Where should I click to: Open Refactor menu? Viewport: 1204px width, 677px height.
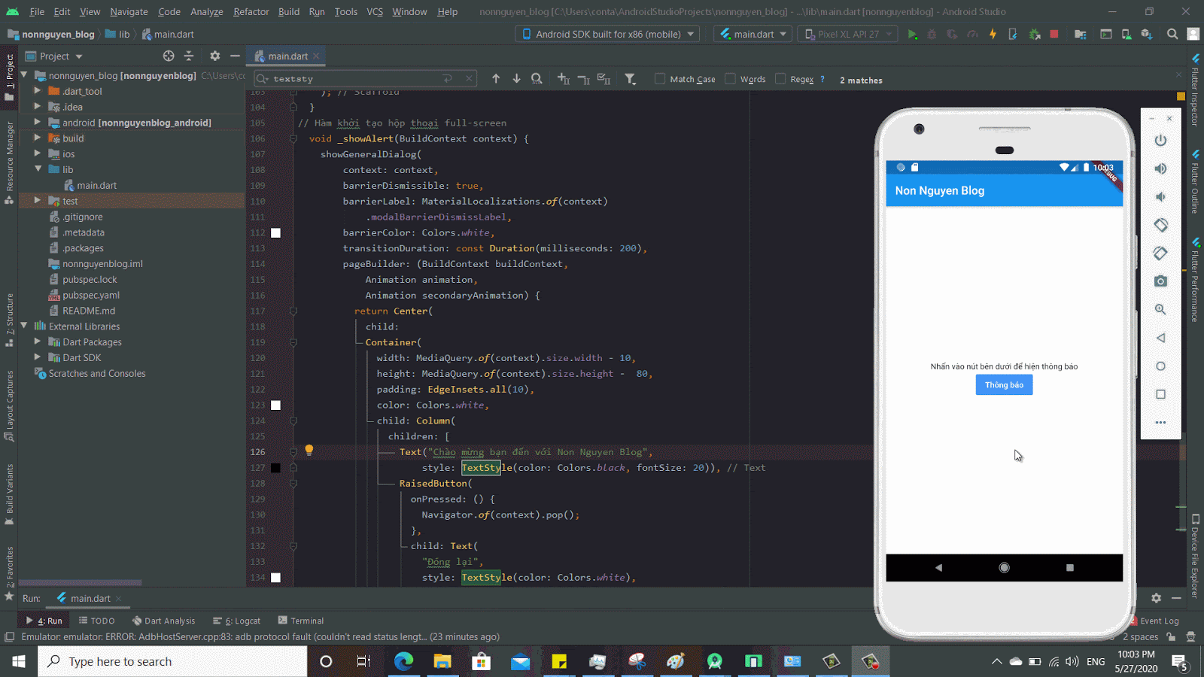pyautogui.click(x=251, y=11)
